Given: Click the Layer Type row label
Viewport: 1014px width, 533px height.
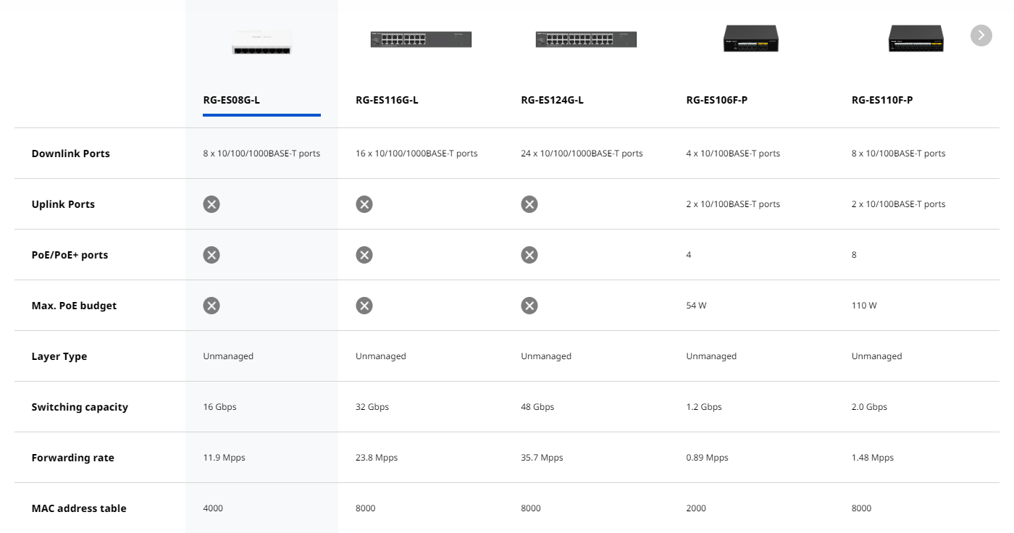Looking at the screenshot, I should click(59, 356).
